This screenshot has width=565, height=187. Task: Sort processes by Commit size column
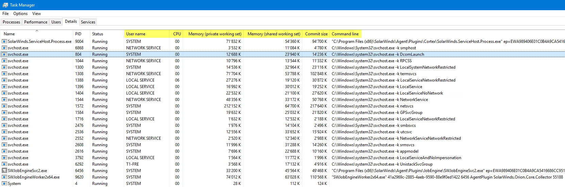point(316,34)
